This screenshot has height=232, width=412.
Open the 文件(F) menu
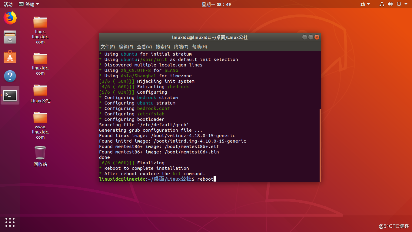coord(108,47)
